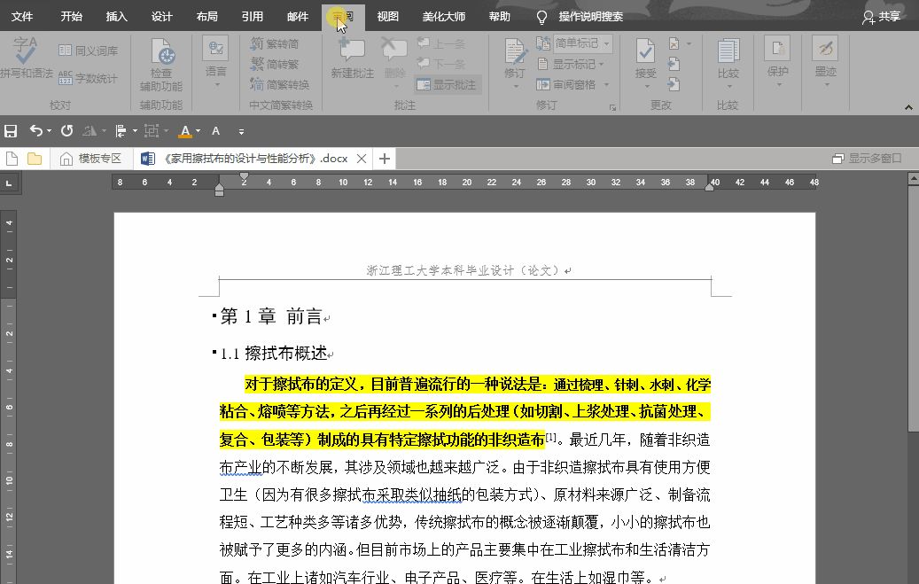Viewport: 919px width, 584px height.
Task: Open the 简单标记 markup display dropdown
Action: coord(582,43)
